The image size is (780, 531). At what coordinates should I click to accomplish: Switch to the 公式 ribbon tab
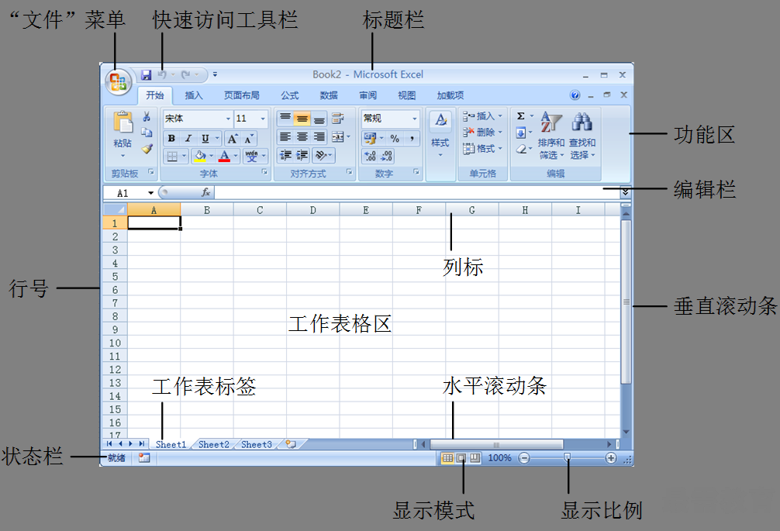[289, 95]
